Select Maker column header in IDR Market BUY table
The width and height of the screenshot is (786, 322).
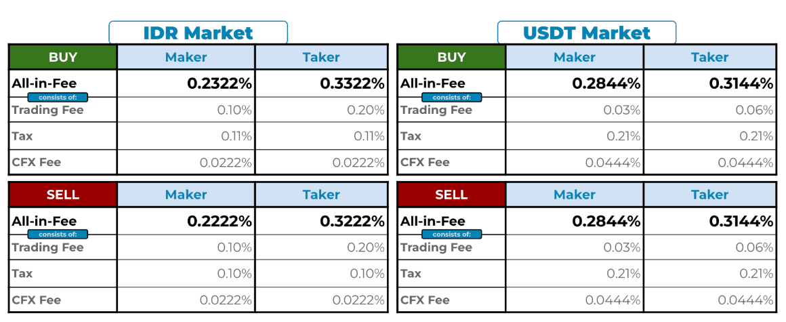coord(186,58)
